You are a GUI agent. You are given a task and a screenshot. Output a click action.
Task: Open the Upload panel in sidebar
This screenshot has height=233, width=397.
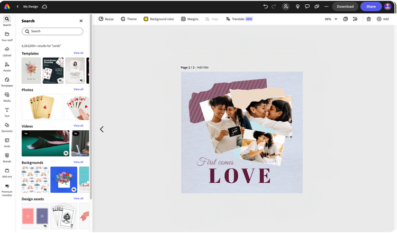7,51
